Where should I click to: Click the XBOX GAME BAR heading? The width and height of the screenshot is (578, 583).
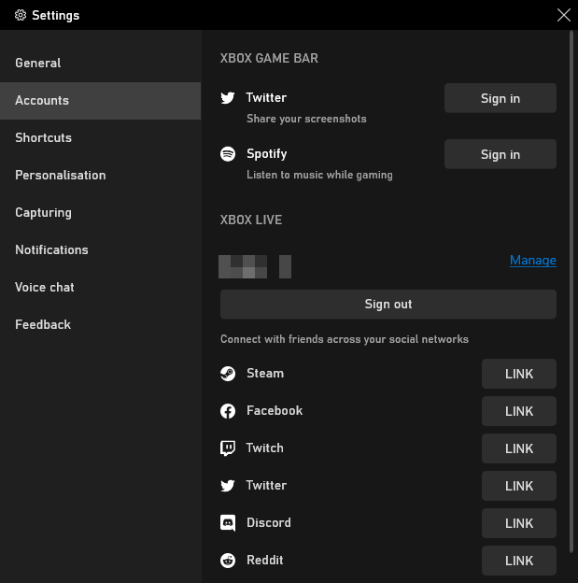[x=269, y=58]
